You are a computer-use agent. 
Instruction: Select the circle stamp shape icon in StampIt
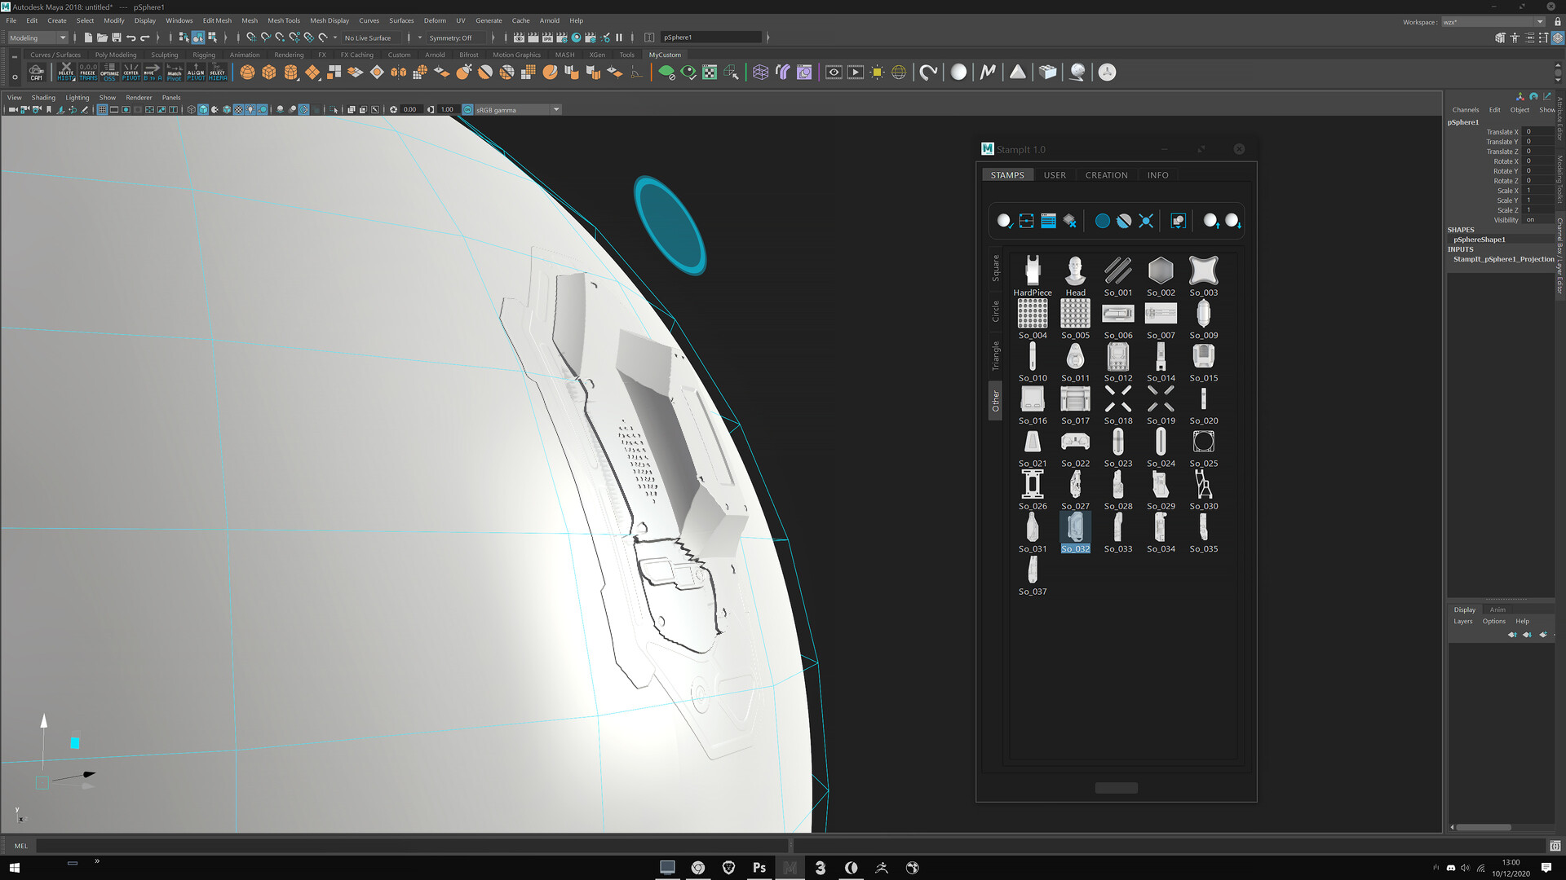(1102, 220)
